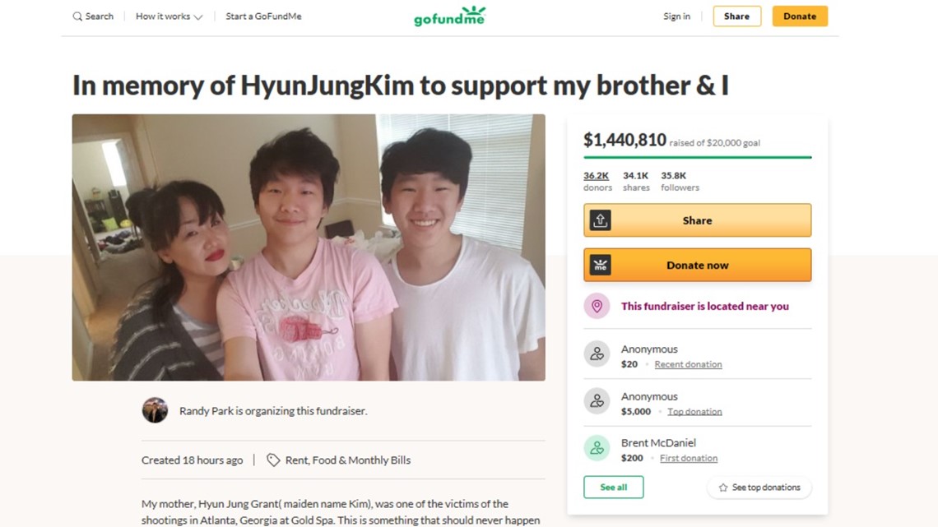Click See all donations button
The height and width of the screenshot is (527, 938).
(614, 487)
